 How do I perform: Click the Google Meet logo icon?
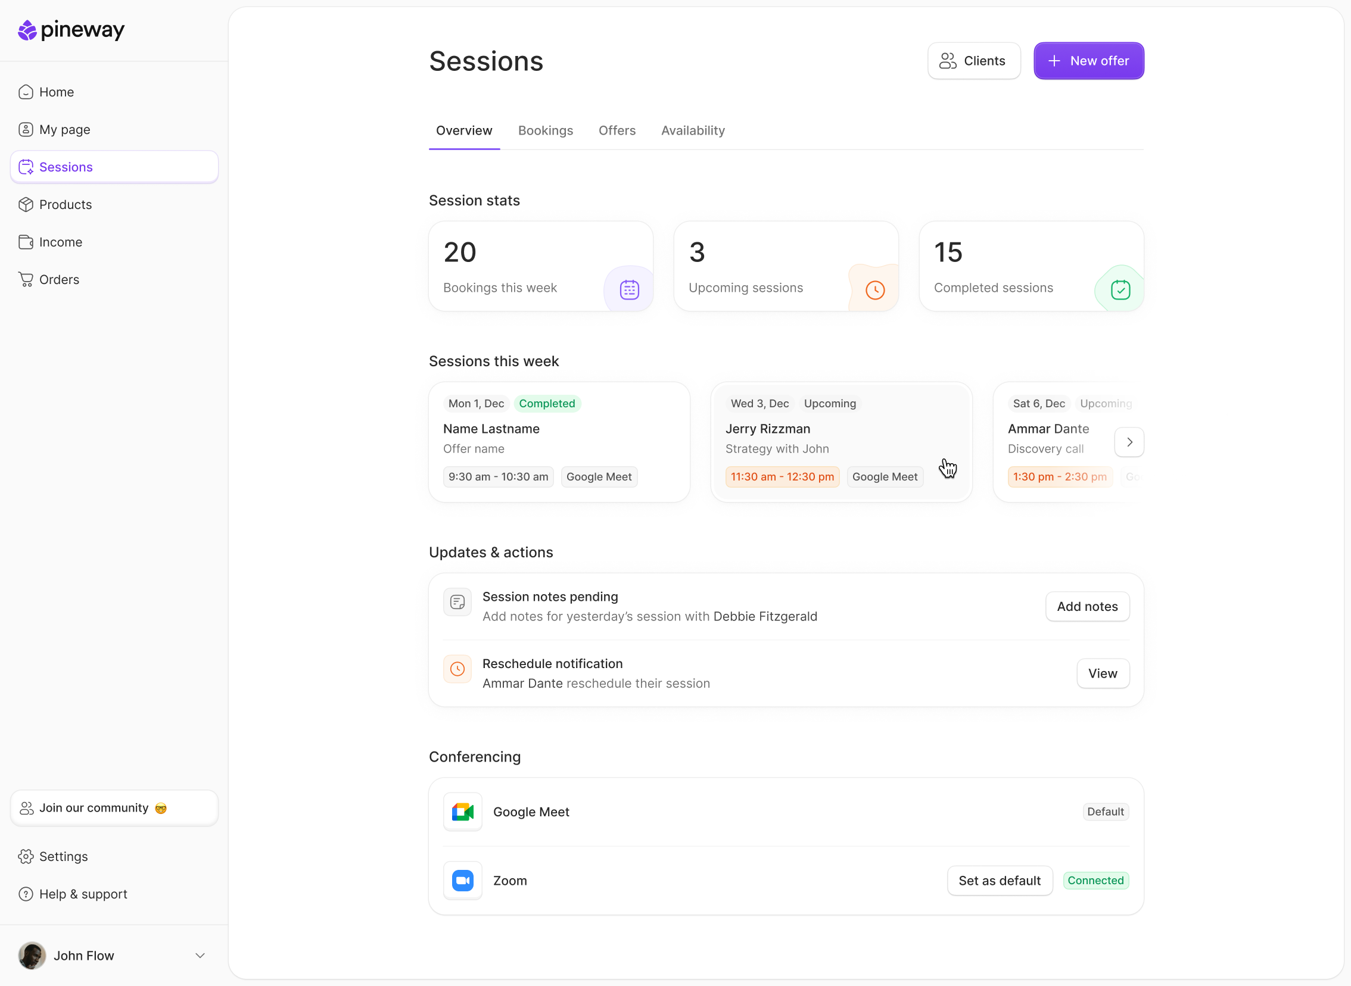click(x=463, y=812)
